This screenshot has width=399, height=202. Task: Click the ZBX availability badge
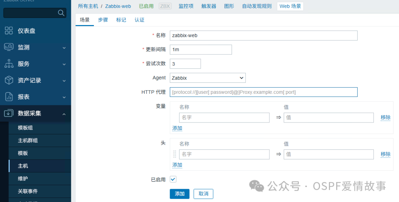click(x=165, y=6)
